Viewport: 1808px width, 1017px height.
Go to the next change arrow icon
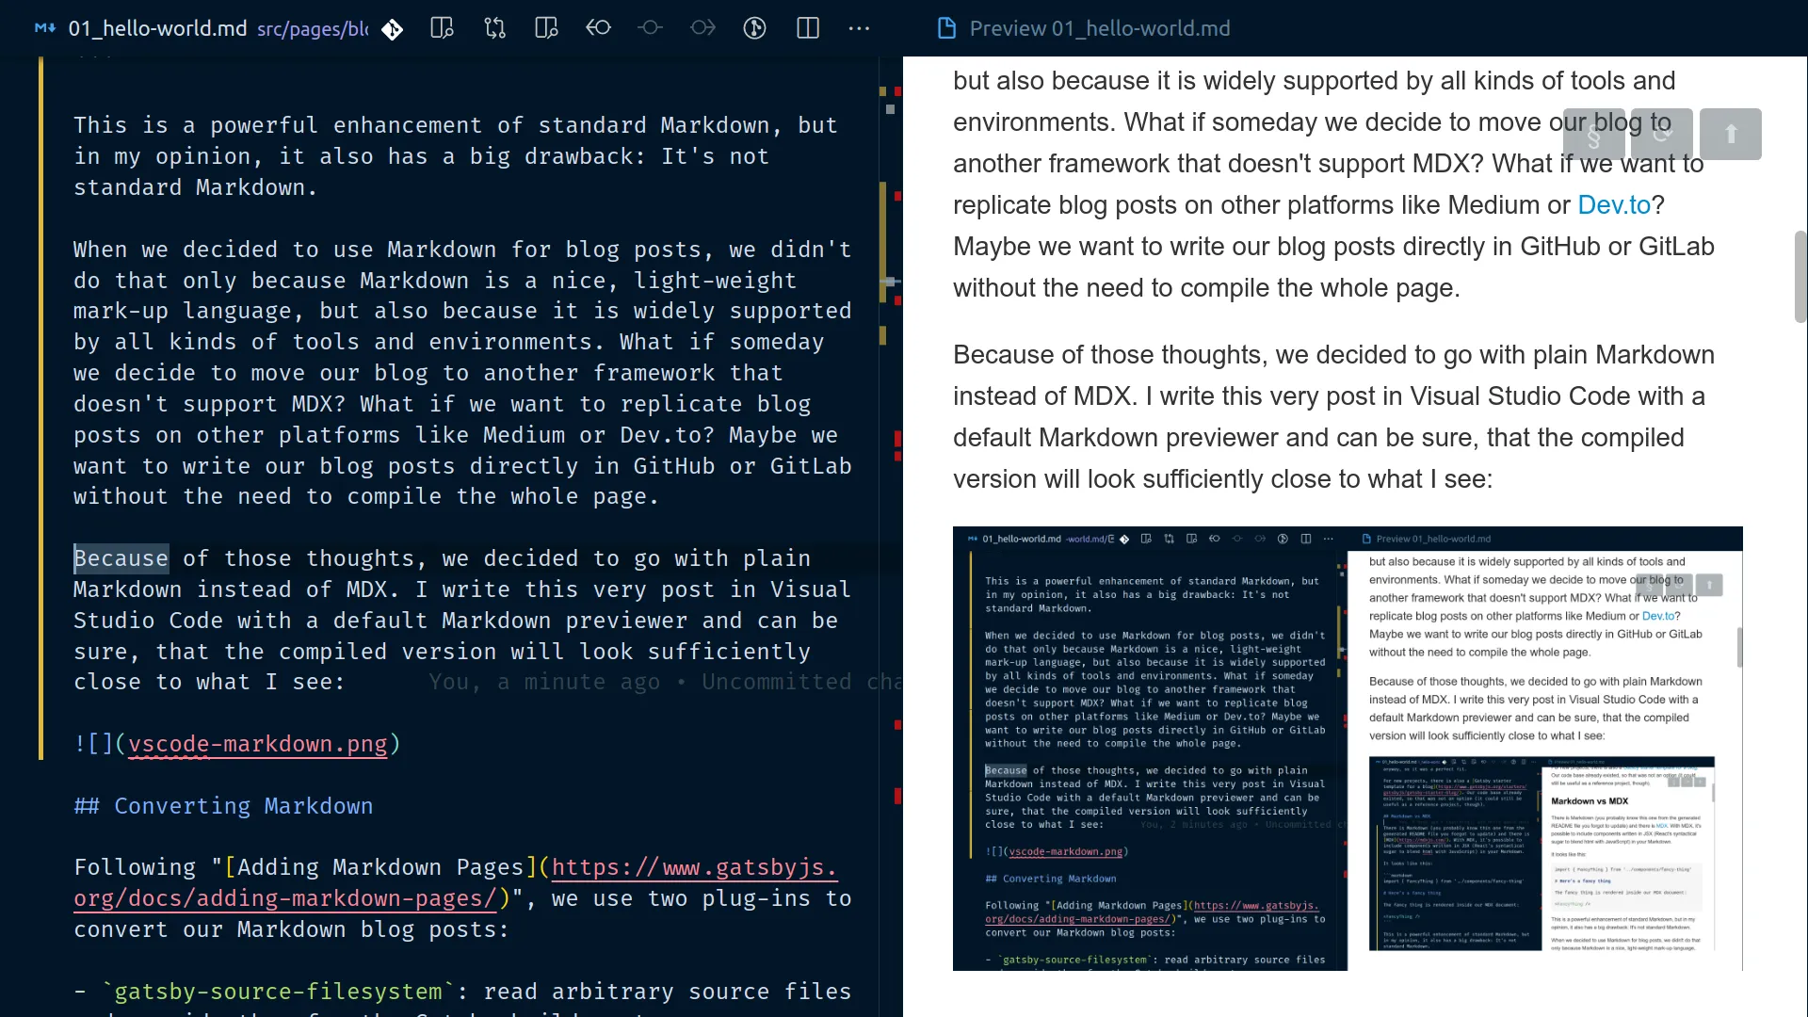click(702, 28)
